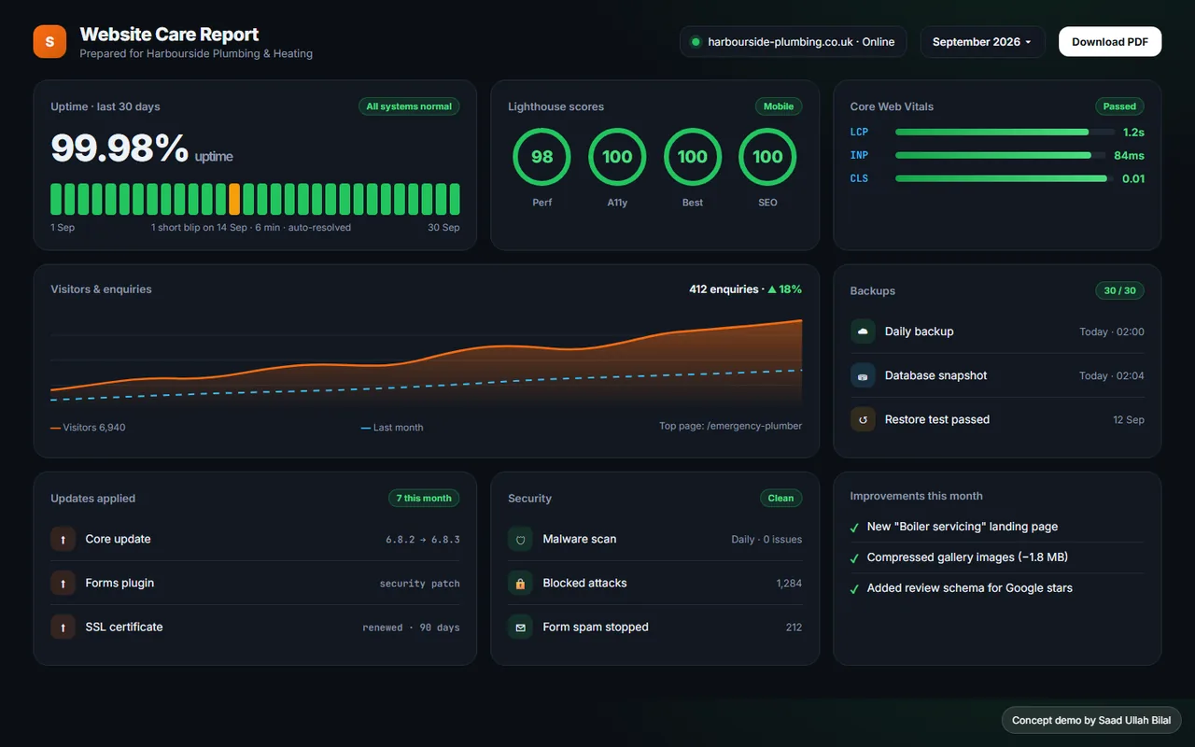Viewport: 1195px width, 747px height.
Task: Click the Restore test passed icon
Action: [863, 419]
